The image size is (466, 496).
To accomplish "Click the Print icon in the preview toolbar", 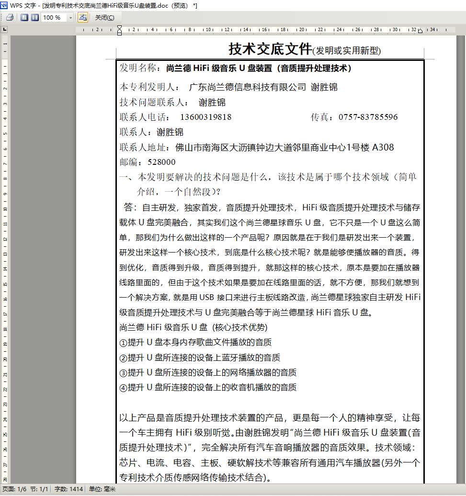I will pyautogui.click(x=10, y=18).
